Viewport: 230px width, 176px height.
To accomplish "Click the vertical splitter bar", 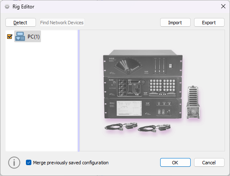I will [79, 91].
